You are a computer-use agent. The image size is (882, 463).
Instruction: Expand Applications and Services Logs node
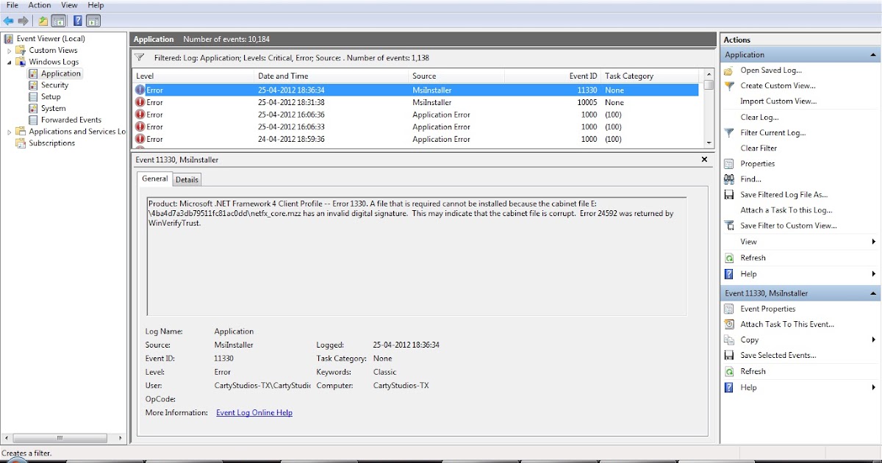tap(9, 132)
